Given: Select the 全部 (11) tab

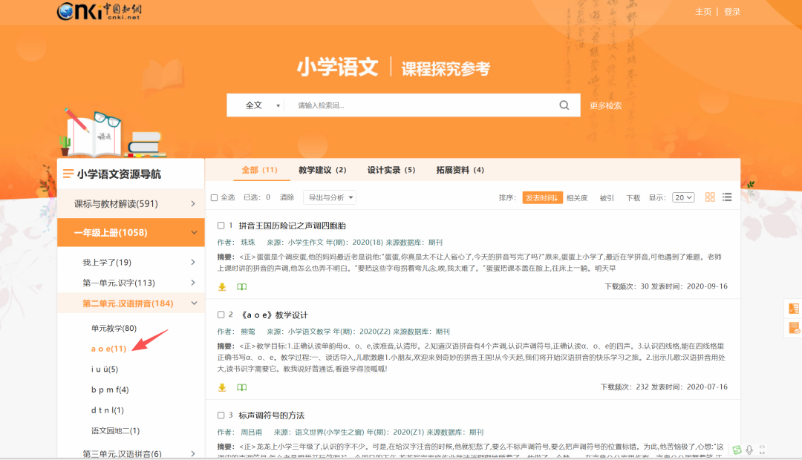Looking at the screenshot, I should [x=260, y=170].
